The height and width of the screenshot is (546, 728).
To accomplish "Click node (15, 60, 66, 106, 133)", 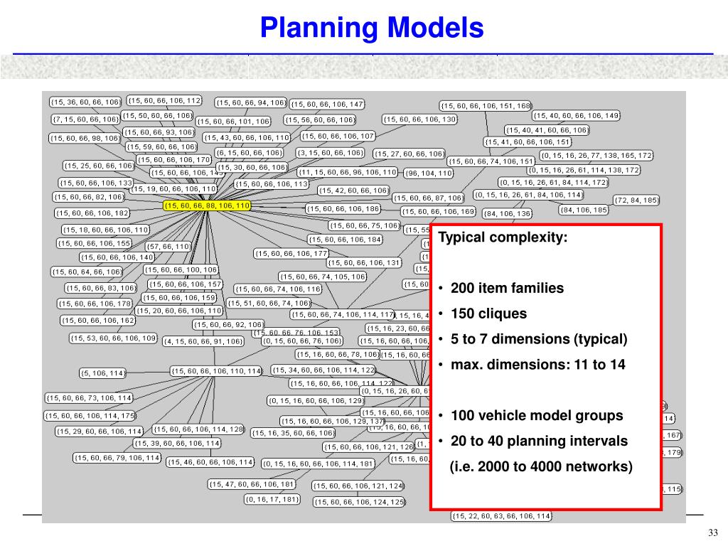I will [x=96, y=183].
